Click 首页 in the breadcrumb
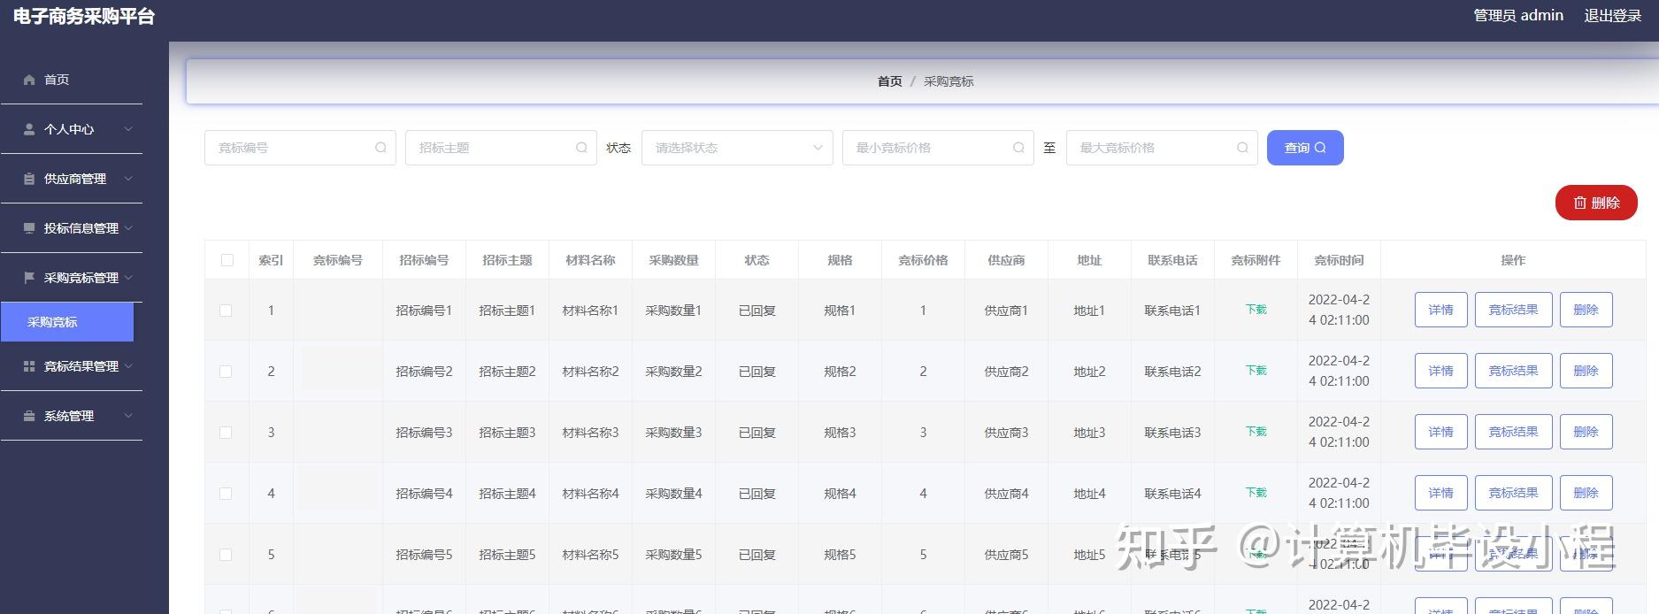The width and height of the screenshot is (1659, 614). (889, 81)
